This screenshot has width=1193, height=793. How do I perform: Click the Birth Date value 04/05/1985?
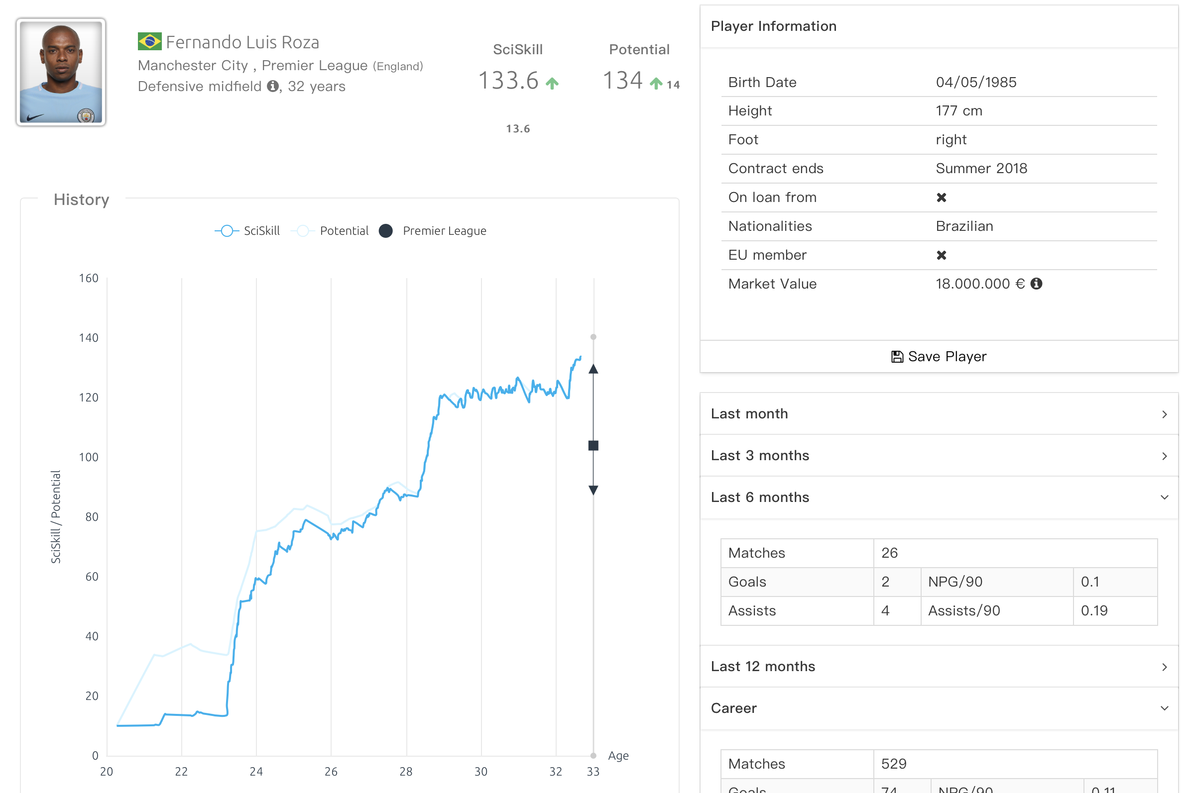(x=976, y=82)
